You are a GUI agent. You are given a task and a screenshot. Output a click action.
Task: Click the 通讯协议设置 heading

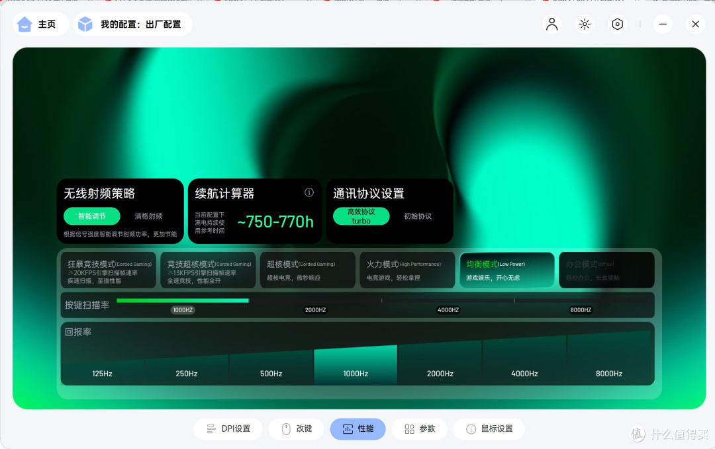(x=369, y=194)
